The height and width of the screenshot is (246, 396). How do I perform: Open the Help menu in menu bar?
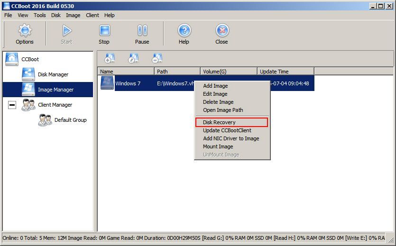pos(110,15)
